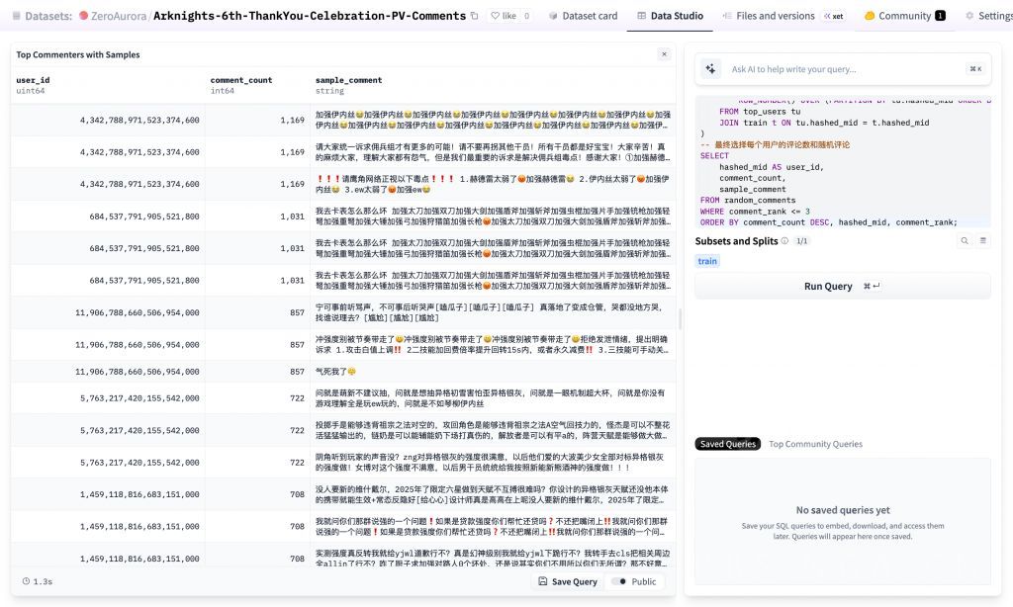Select the train split chip
This screenshot has height=607, width=1013.
(x=707, y=261)
